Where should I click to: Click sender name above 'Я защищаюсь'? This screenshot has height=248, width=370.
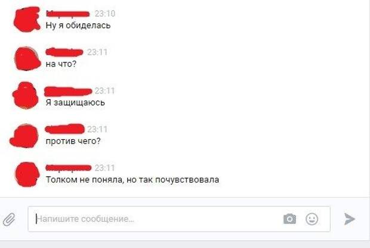coord(68,91)
